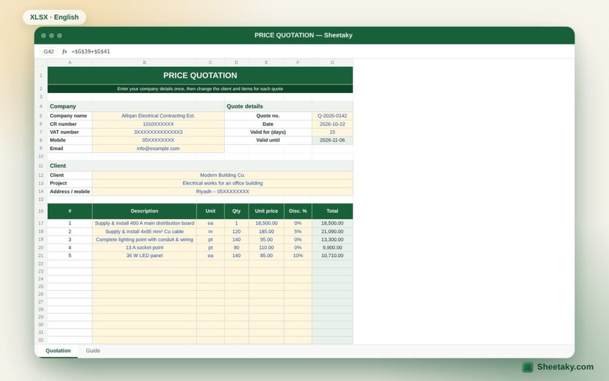Select column B header

[x=145, y=62]
